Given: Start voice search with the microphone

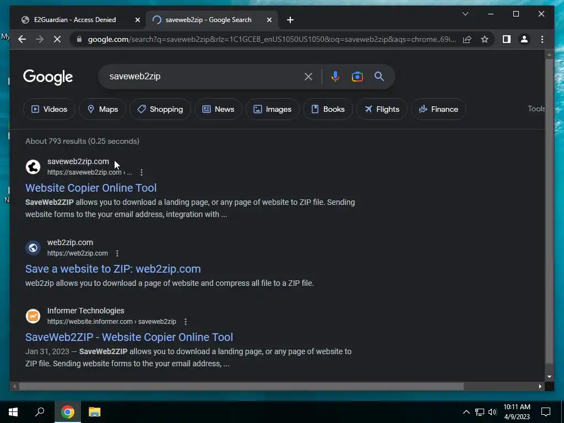Looking at the screenshot, I should (x=335, y=77).
